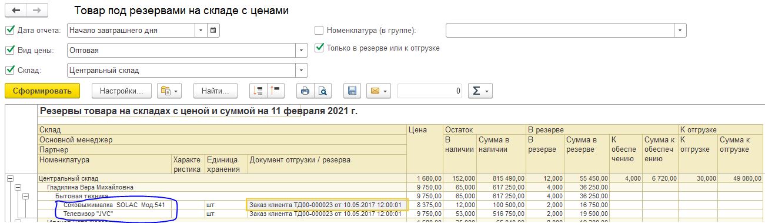This screenshot has width=765, height=223.
Task: Open calendar picker for Дата отчета
Action: click(x=213, y=30)
